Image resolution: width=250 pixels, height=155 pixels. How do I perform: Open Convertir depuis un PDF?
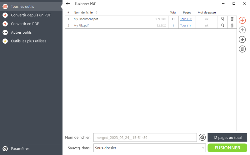[31, 15]
